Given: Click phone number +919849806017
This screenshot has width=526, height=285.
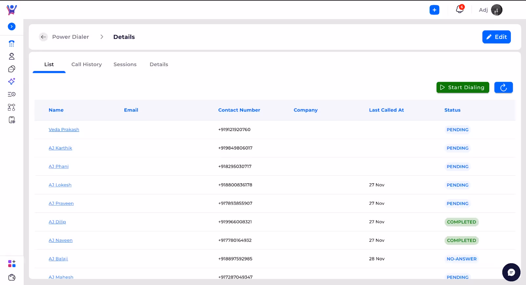Looking at the screenshot, I should pos(235,148).
